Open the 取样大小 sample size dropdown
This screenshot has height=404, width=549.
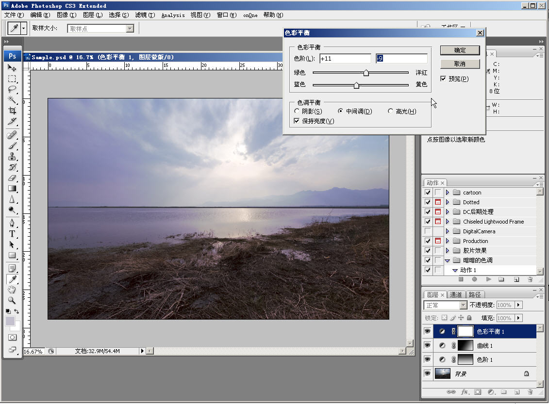(130, 28)
